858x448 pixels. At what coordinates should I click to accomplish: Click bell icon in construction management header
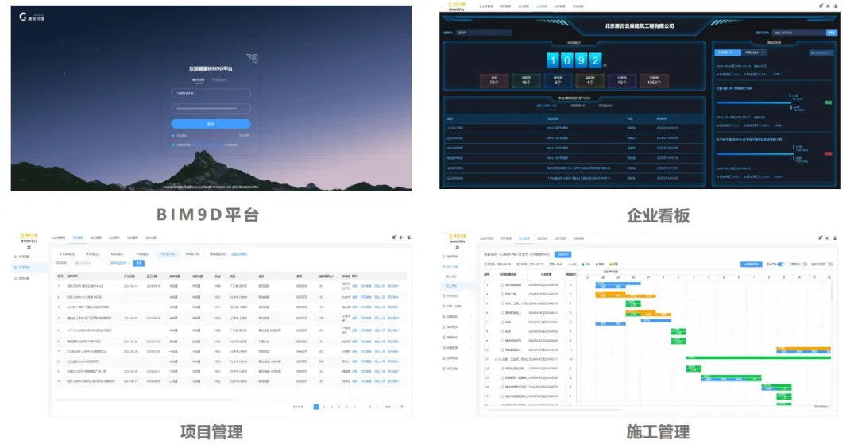[x=820, y=238]
